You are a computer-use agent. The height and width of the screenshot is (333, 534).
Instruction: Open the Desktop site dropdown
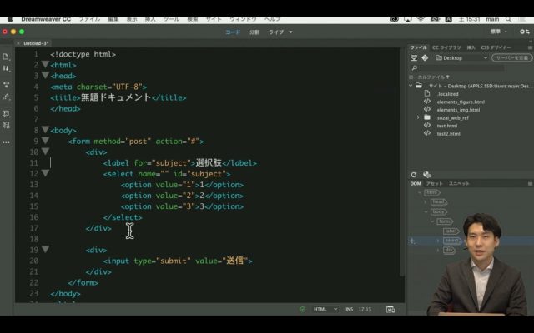461,58
